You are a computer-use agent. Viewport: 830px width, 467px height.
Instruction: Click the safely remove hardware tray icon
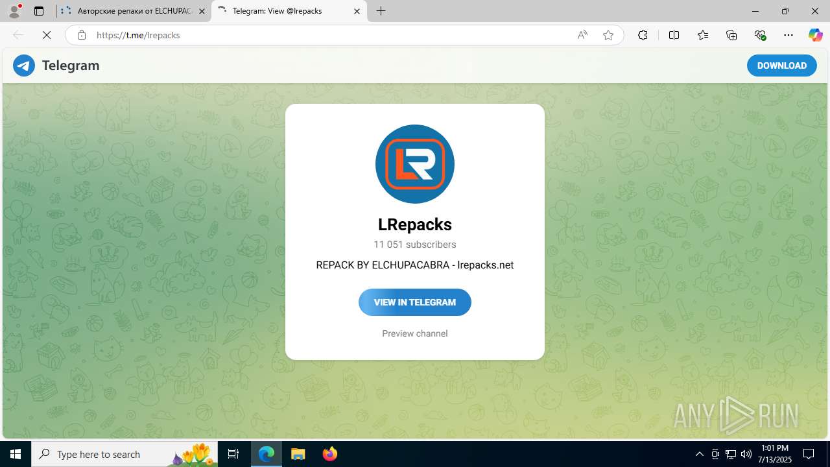[x=715, y=454]
